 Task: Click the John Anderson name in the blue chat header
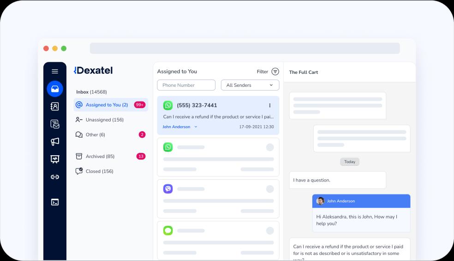(341, 201)
